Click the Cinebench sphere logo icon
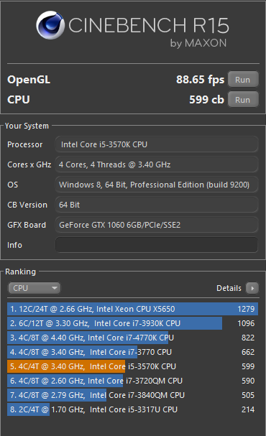The width and height of the screenshot is (266, 436). click(50, 25)
